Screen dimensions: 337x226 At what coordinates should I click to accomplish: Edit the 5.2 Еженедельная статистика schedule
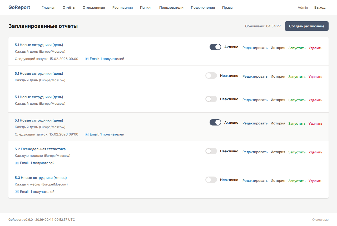pyautogui.click(x=255, y=152)
